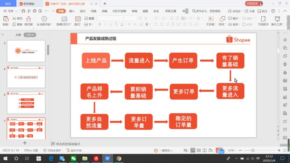Toggle the notes pane icon in status bar

(186, 150)
